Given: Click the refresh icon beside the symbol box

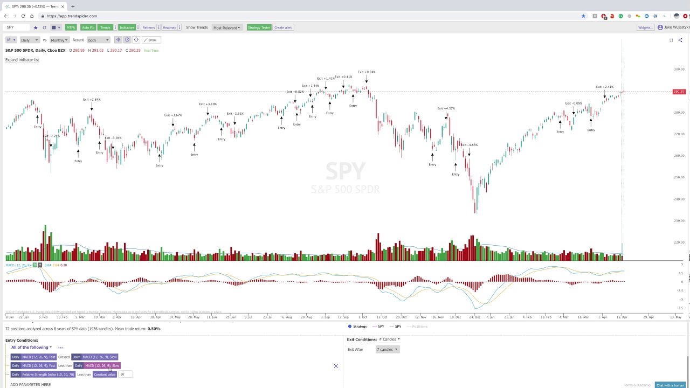Looking at the screenshot, I should click(44, 27).
